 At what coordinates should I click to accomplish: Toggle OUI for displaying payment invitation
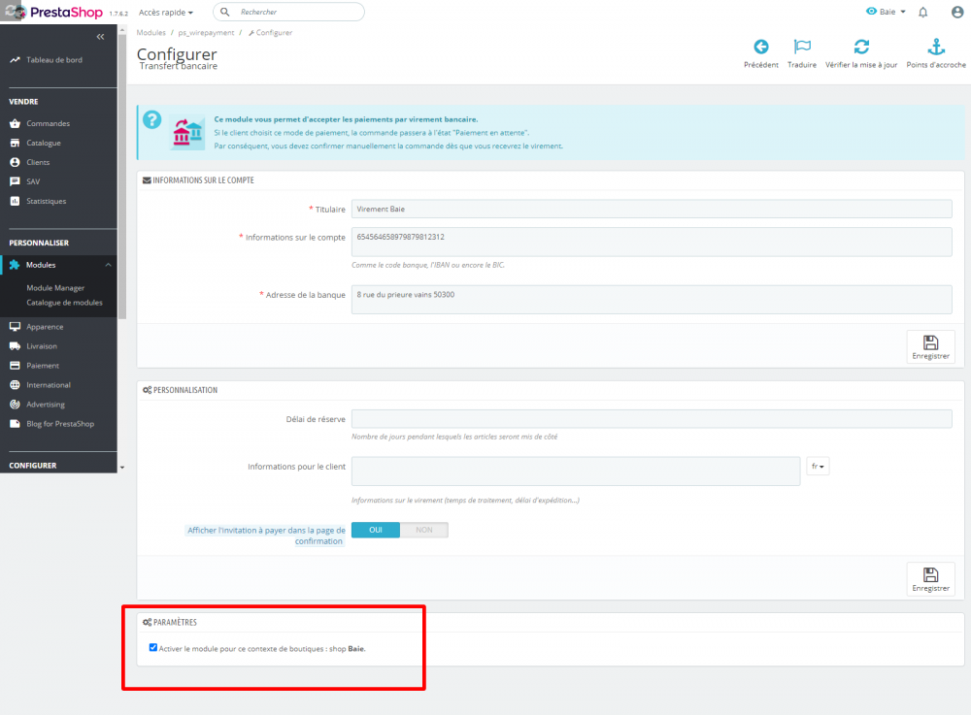pos(375,530)
